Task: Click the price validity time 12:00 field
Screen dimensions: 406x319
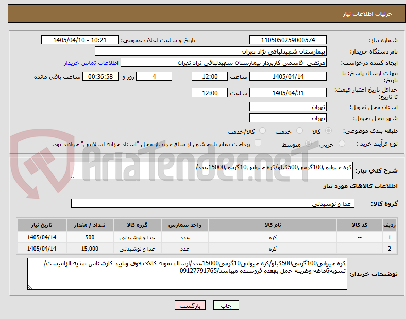Action: click(x=210, y=93)
